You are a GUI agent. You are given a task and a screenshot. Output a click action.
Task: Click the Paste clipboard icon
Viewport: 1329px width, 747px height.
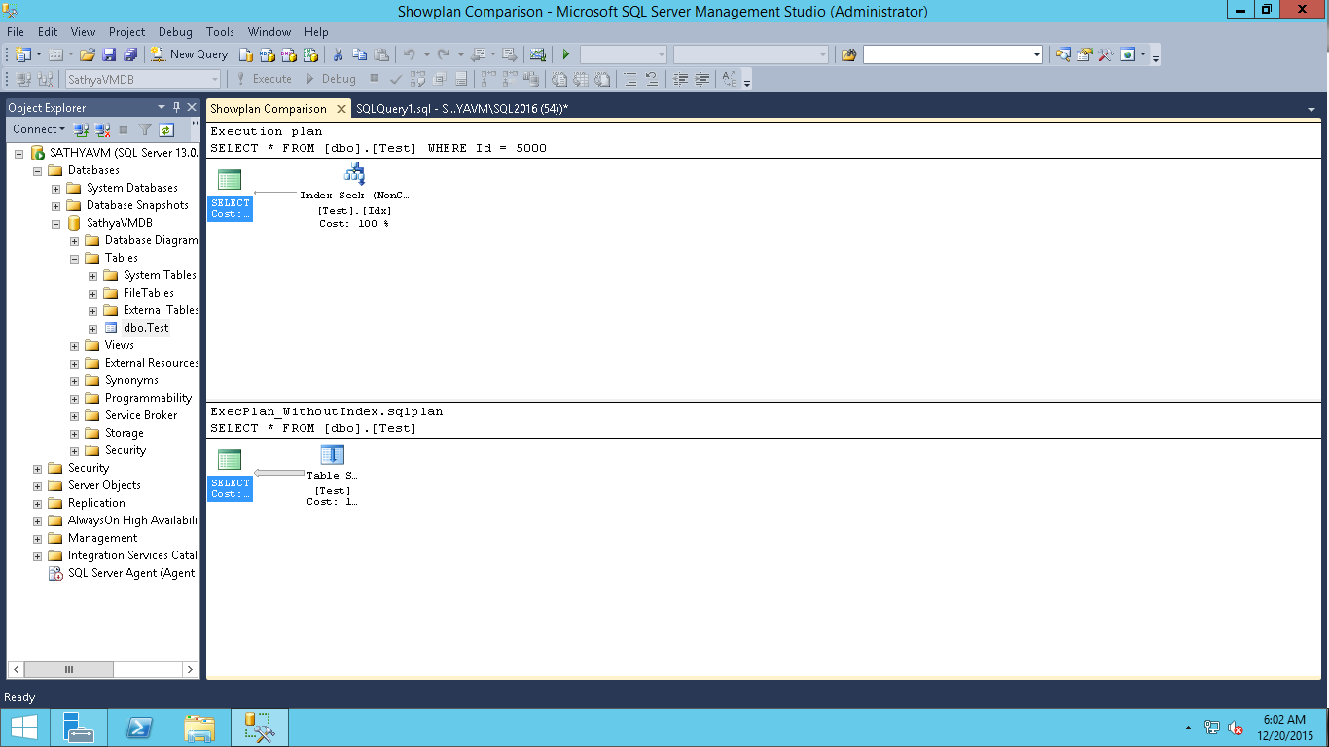tap(381, 54)
